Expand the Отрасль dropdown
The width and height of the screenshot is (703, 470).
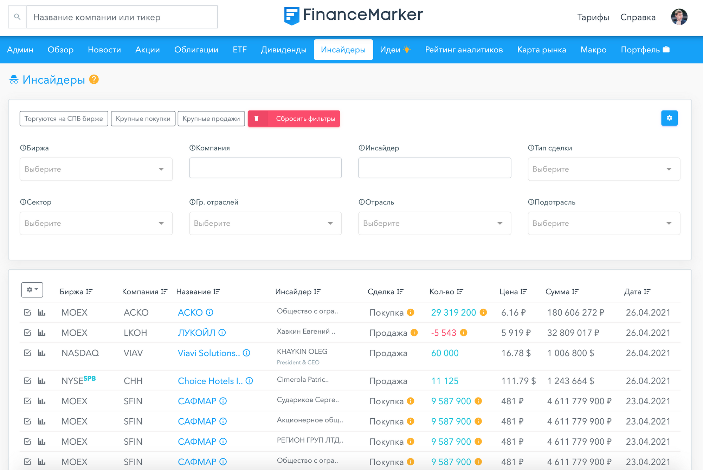(x=434, y=223)
